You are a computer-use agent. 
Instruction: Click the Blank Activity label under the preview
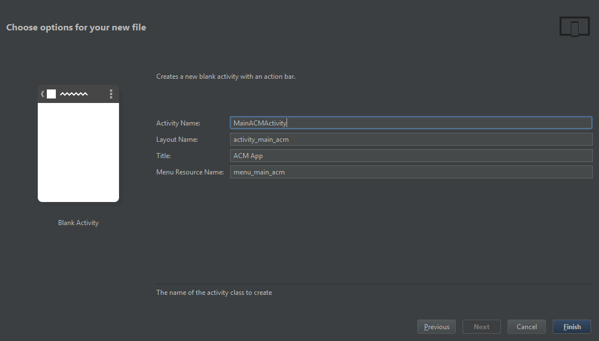(x=78, y=222)
